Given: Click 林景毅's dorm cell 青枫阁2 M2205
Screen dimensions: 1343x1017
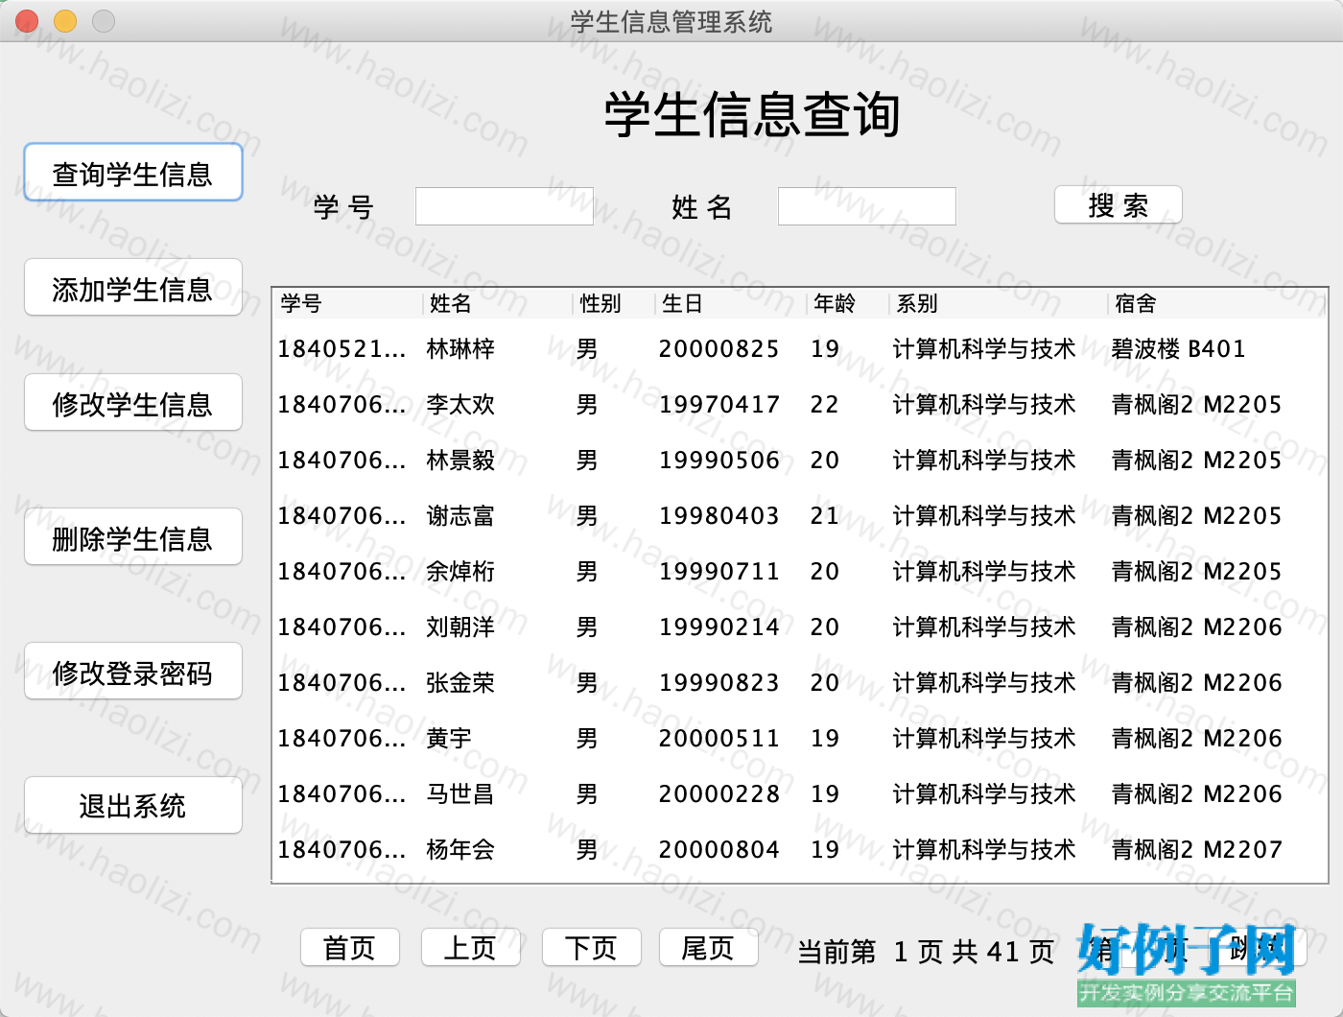Looking at the screenshot, I should pyautogui.click(x=1196, y=461).
